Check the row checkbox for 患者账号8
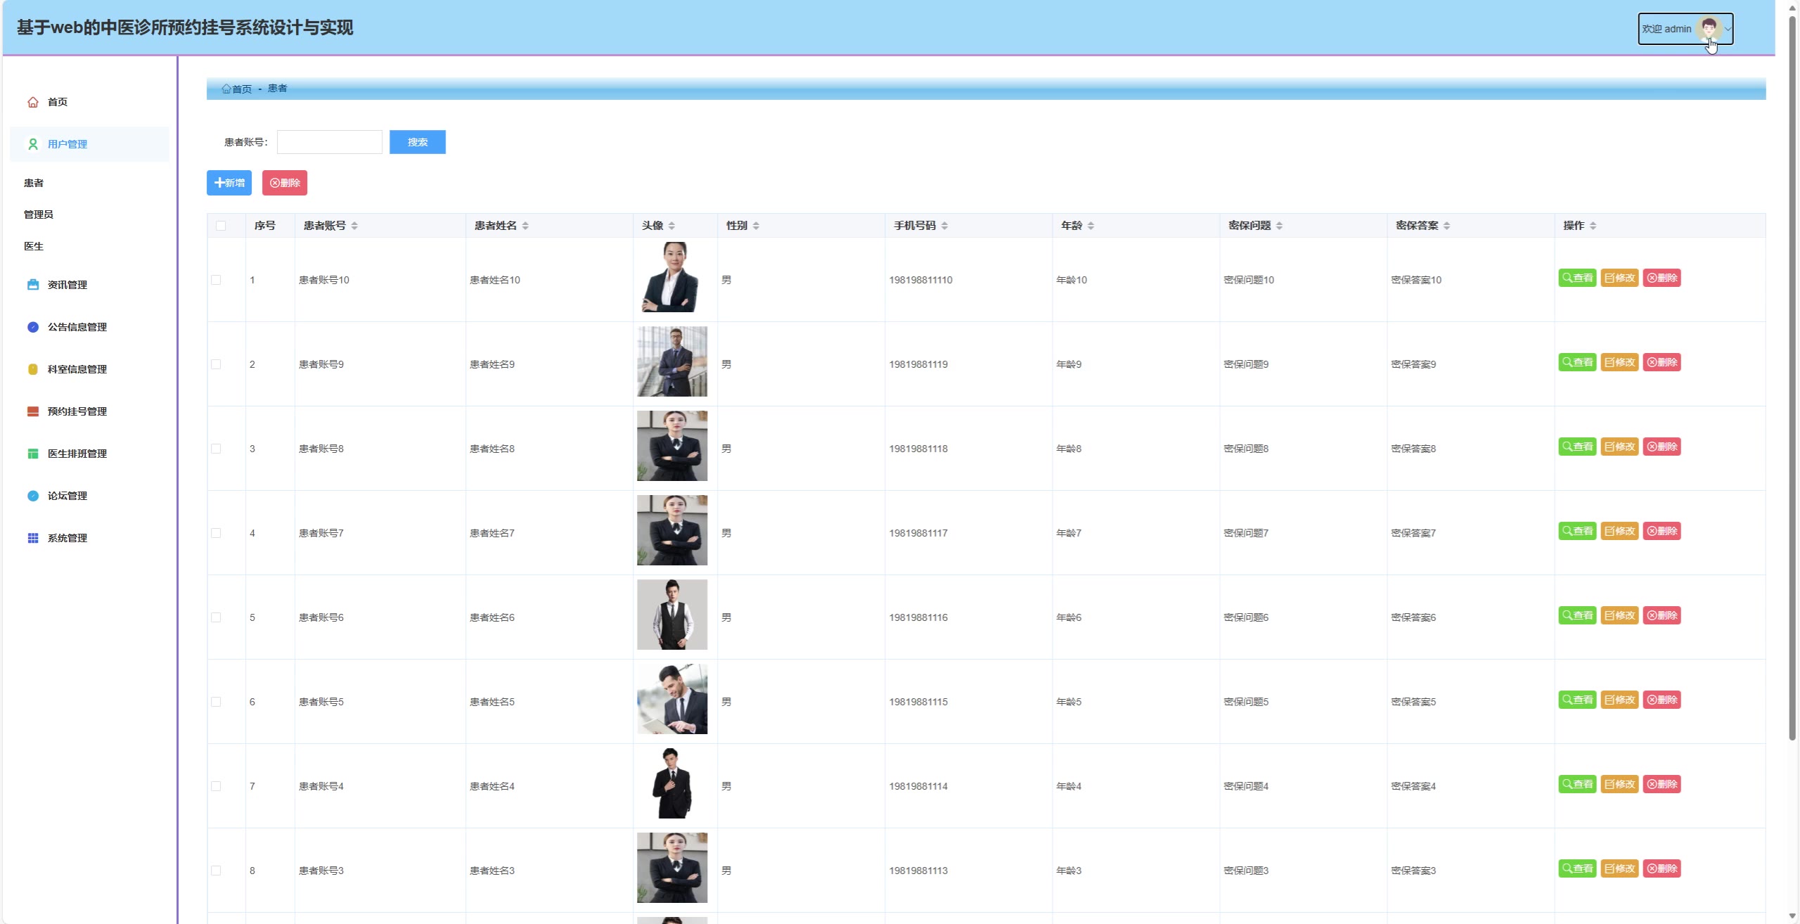This screenshot has width=1800, height=924. click(216, 449)
